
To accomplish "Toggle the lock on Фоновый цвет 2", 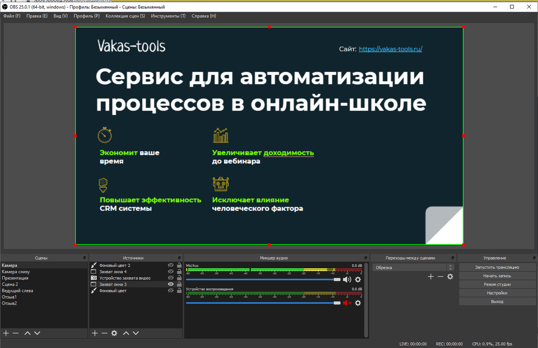I will click(179, 265).
